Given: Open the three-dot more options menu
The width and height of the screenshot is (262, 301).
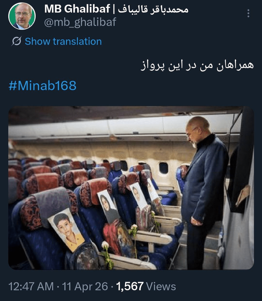Looking at the screenshot, I should (x=248, y=14).
